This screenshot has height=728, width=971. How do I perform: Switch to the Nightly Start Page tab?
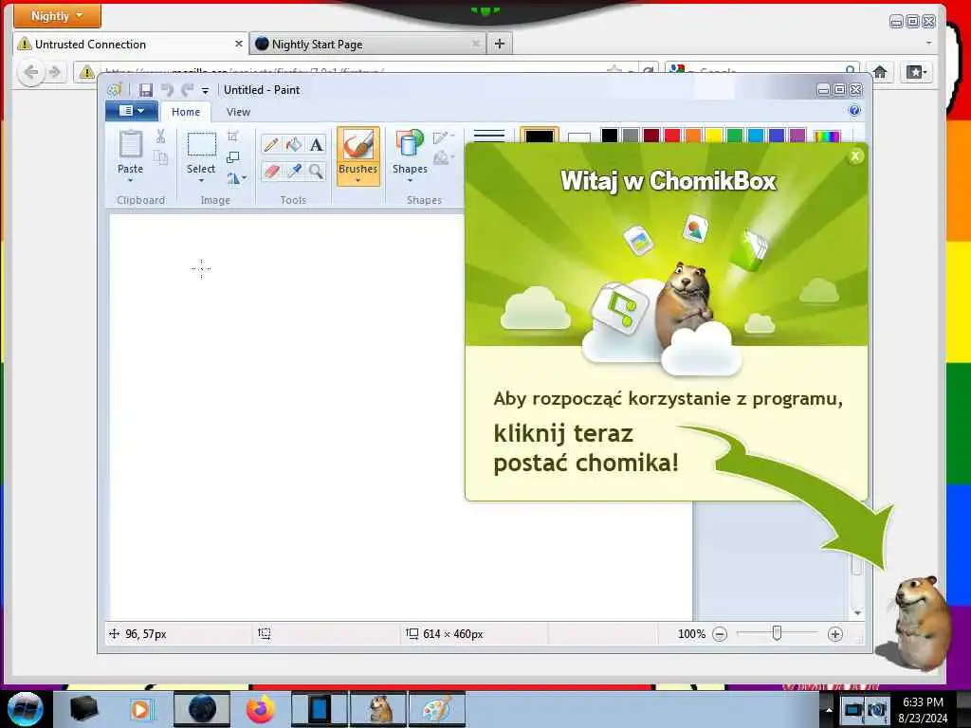click(367, 44)
